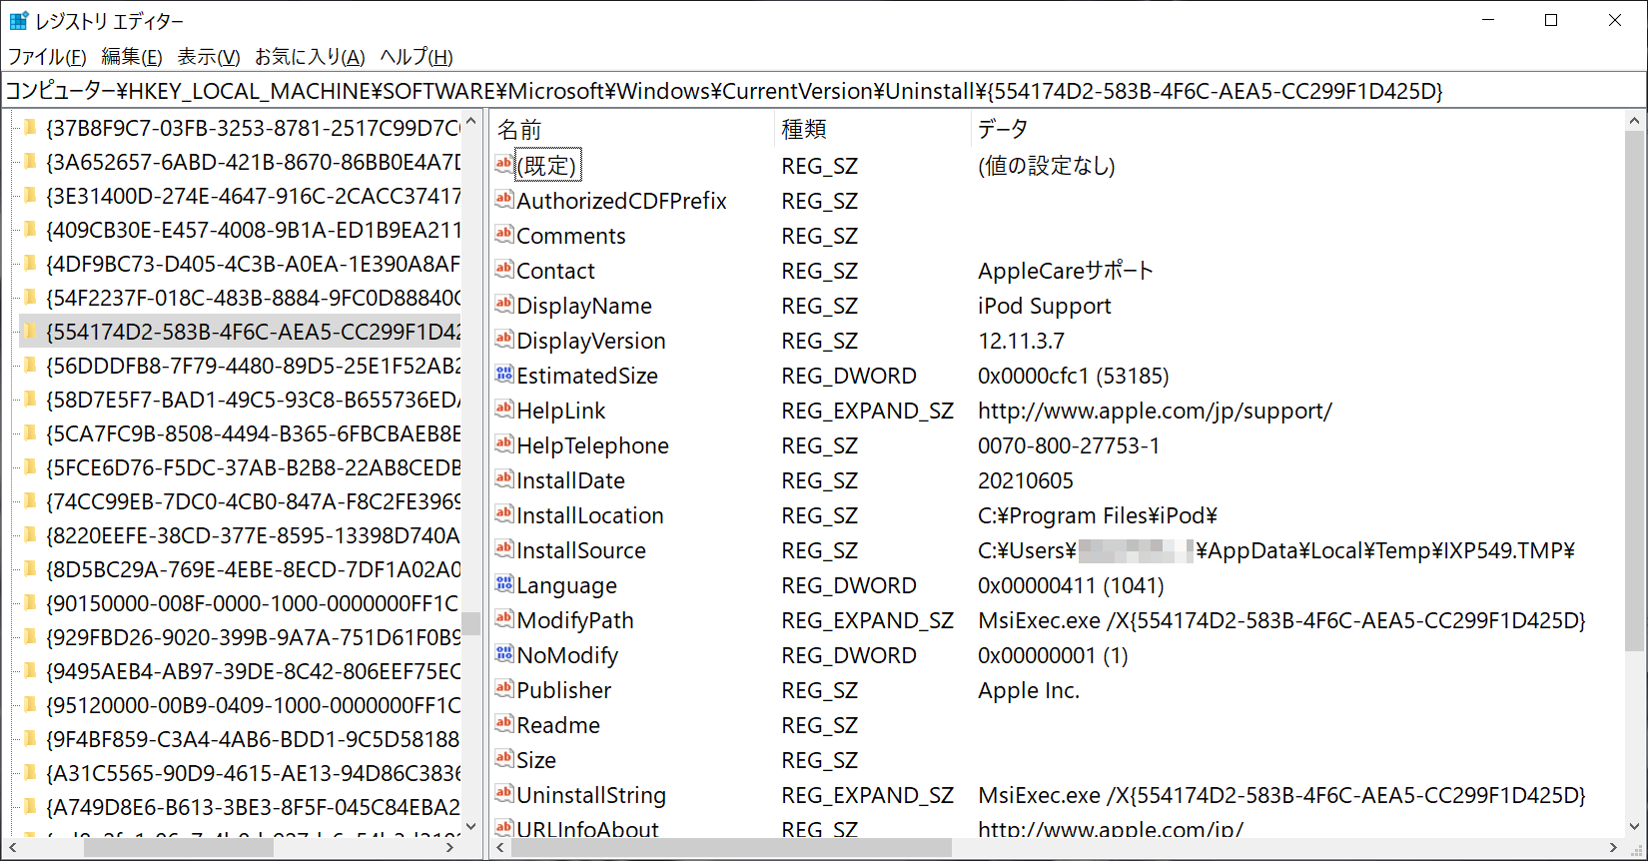1648x861 pixels.
Task: Select the {8D5BC29A-769E-4EBE key
Action: click(x=254, y=569)
